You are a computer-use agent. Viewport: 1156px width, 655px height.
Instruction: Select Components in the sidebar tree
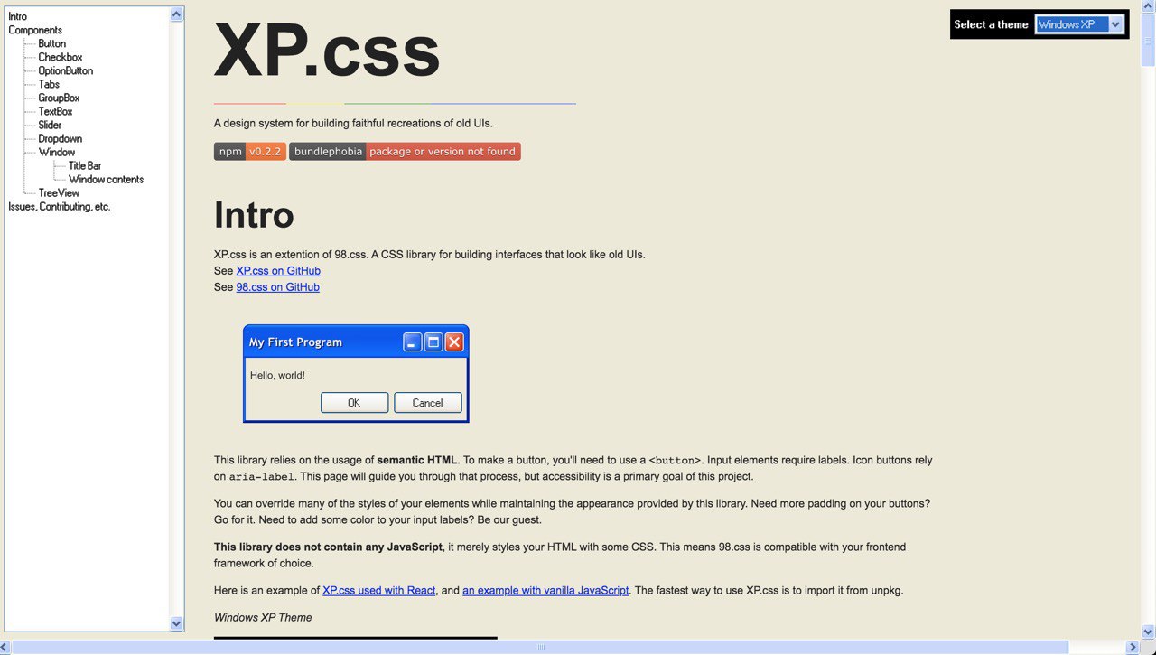[x=35, y=30]
